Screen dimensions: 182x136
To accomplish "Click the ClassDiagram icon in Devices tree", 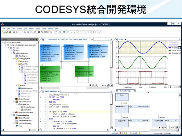I will [x=17, y=56].
